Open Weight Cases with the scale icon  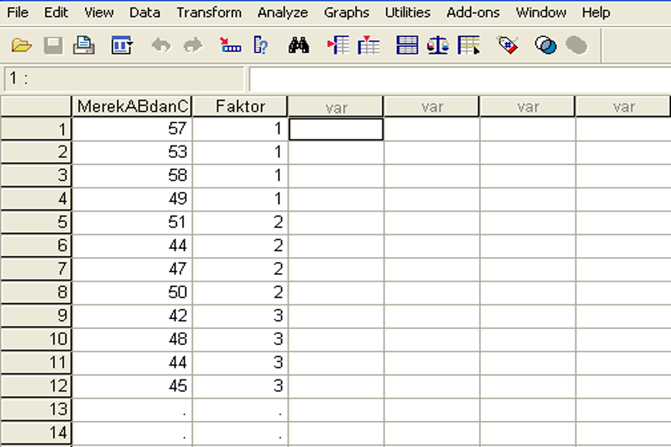click(438, 45)
